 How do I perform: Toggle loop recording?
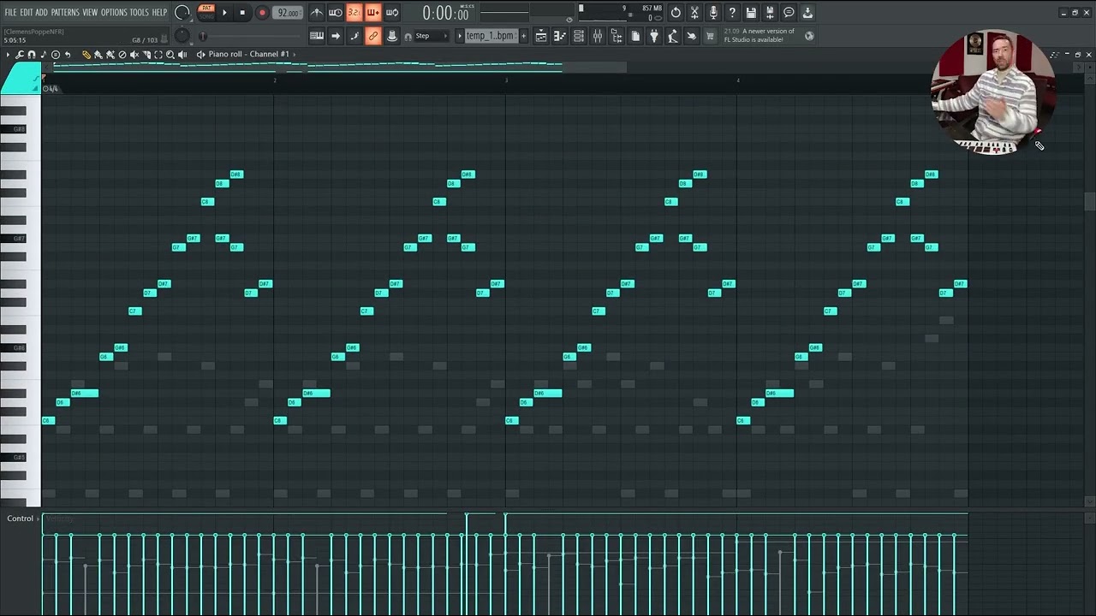coord(392,13)
